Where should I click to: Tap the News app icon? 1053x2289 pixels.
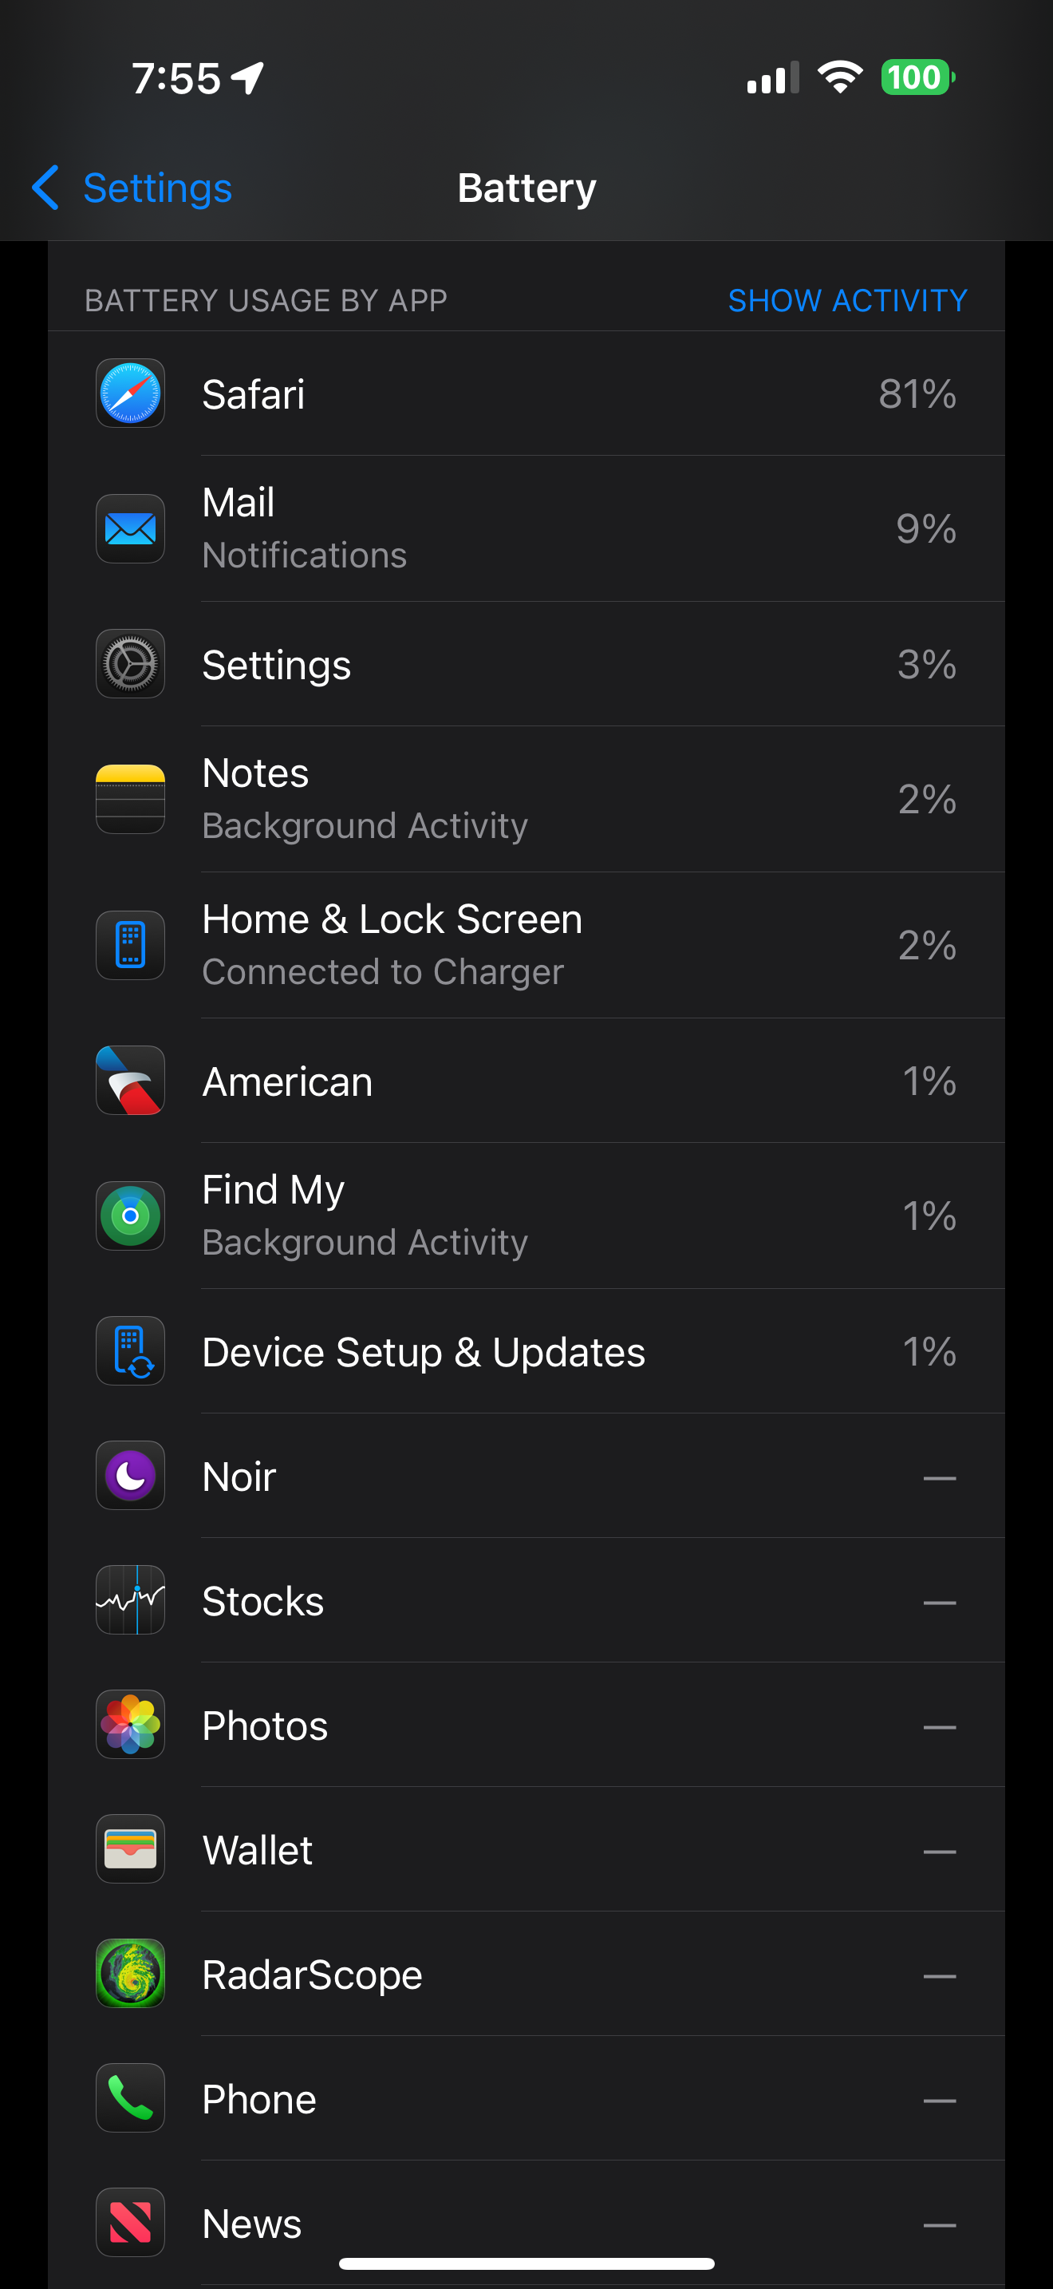(x=131, y=2222)
